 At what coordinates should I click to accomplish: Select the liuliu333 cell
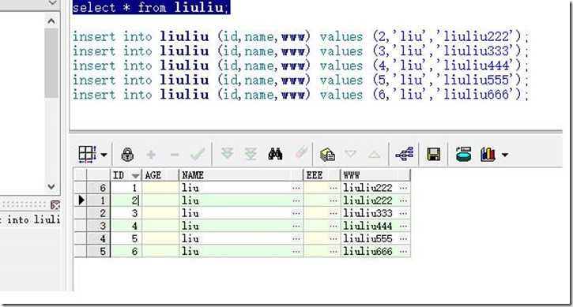pos(375,213)
